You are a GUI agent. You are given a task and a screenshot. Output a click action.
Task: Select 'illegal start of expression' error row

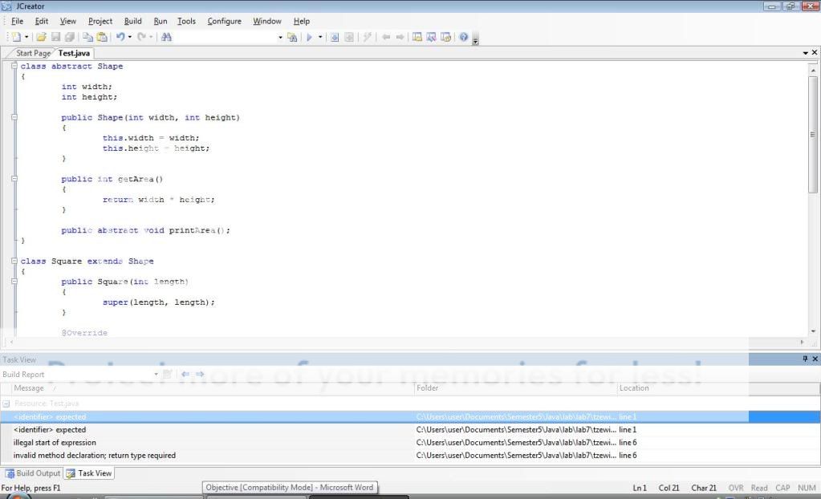(x=55, y=443)
